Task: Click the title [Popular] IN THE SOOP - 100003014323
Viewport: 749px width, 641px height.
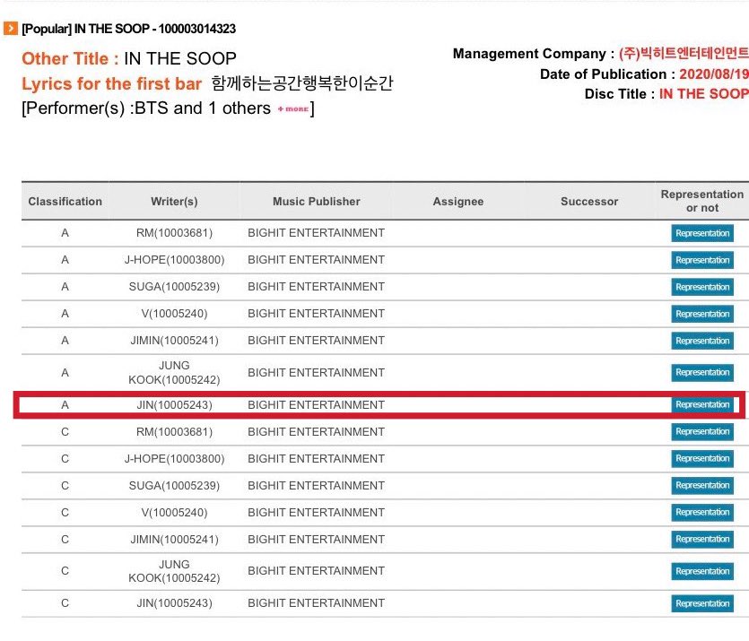Action: [129, 29]
